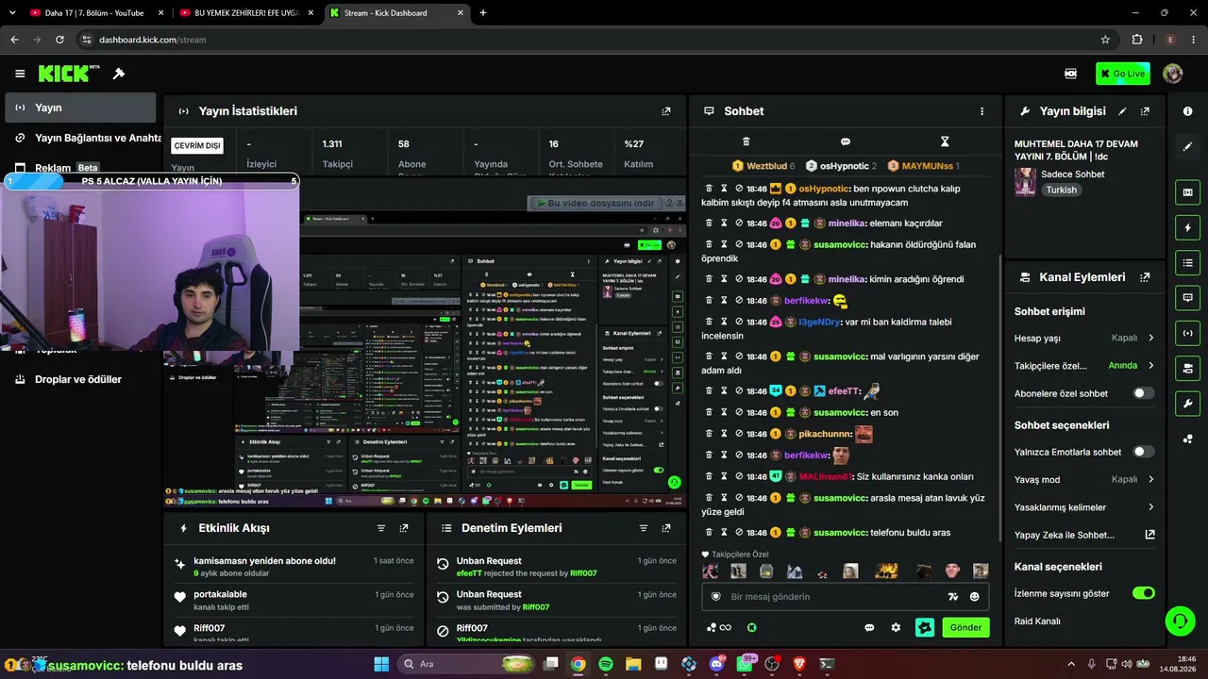
Task: Click the teal sticker button beside Gönder
Action: pos(925,627)
